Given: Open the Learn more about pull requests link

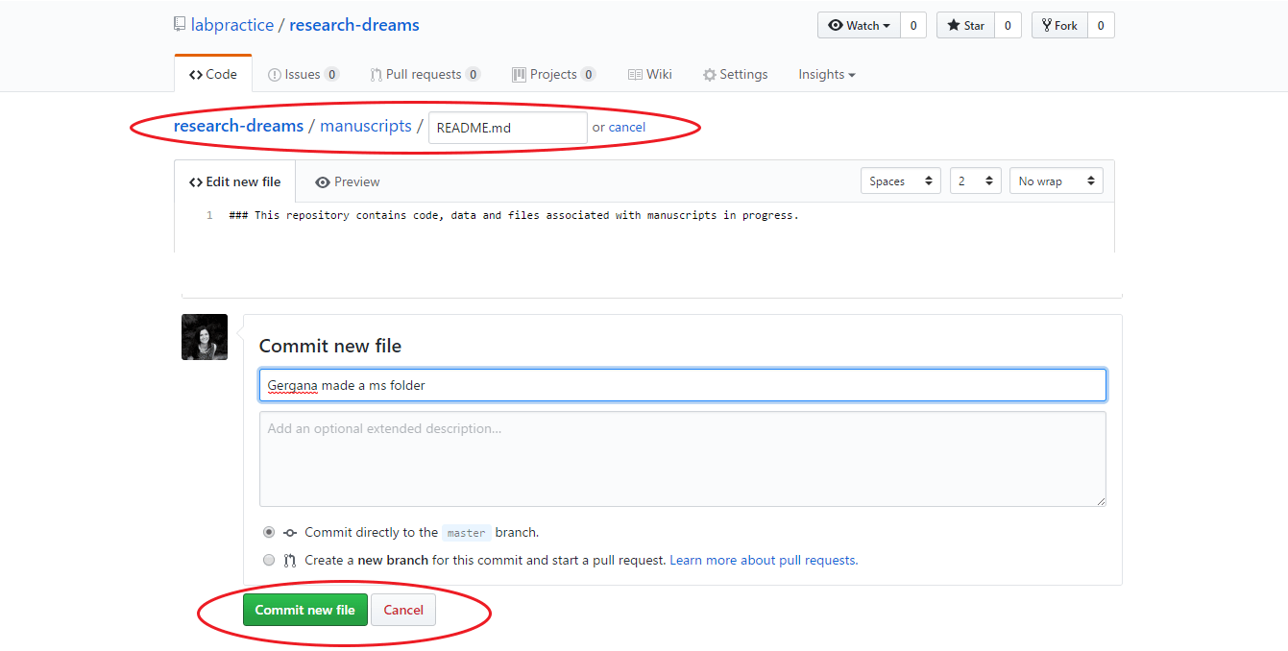Looking at the screenshot, I should (x=762, y=560).
